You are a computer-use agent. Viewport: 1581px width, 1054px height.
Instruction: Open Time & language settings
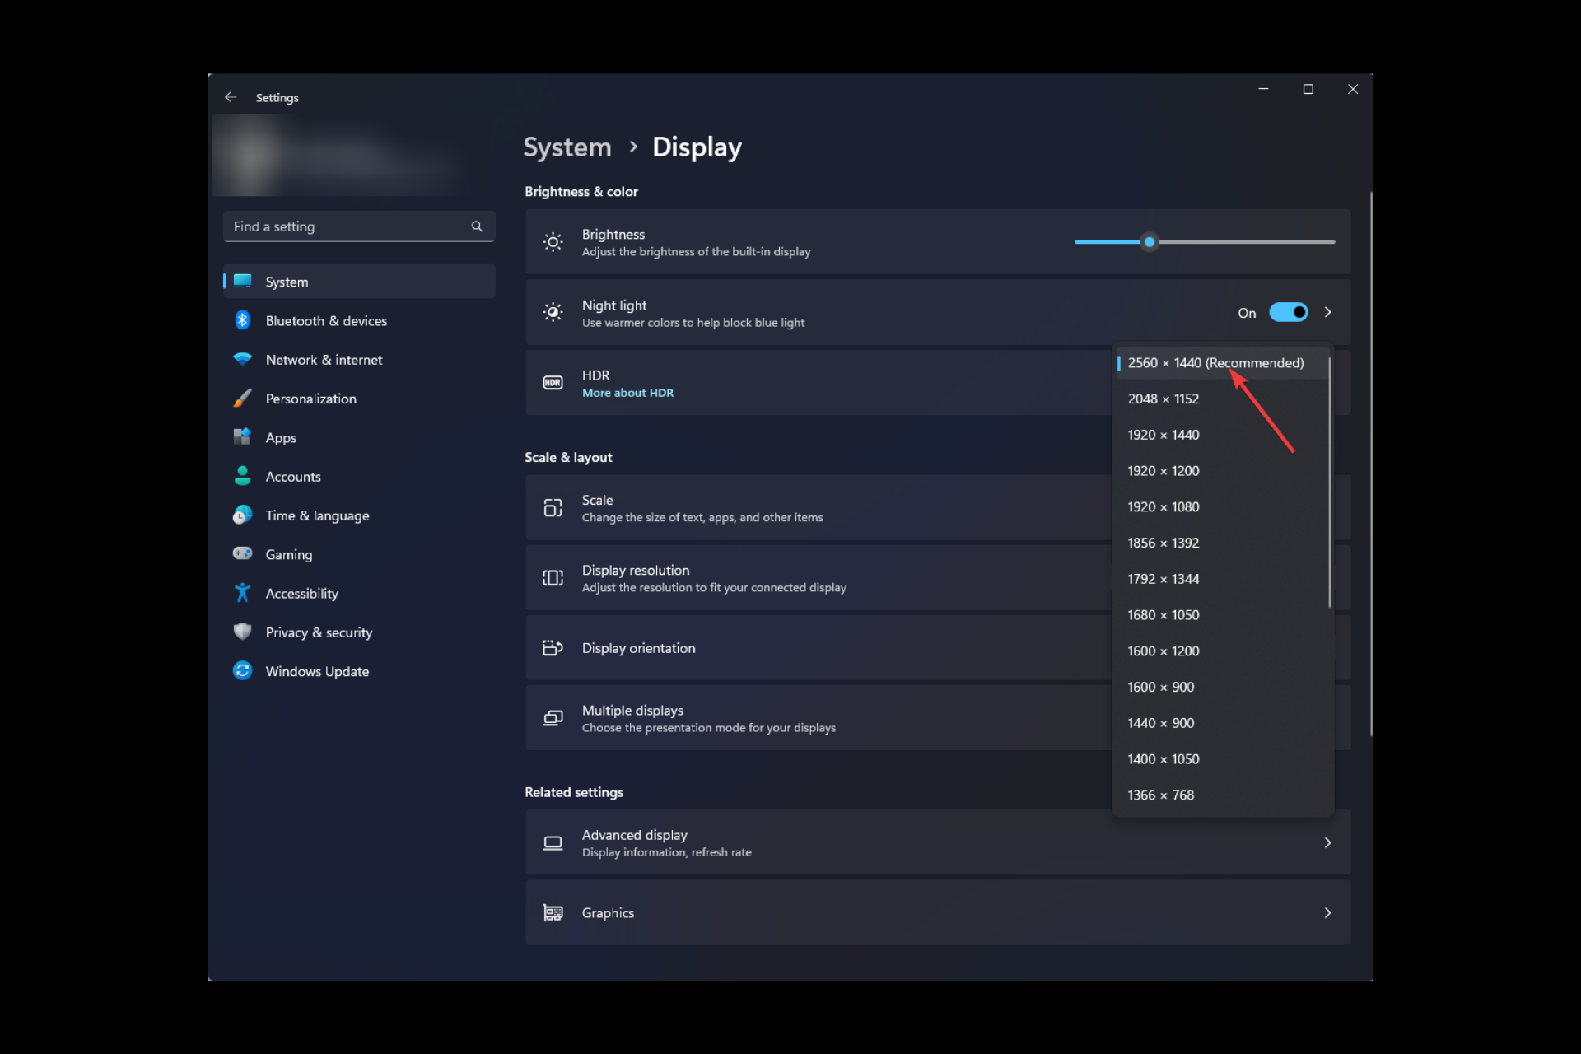point(316,514)
